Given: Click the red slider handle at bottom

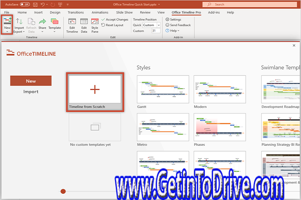Looking at the screenshot, I should click(63, 191).
